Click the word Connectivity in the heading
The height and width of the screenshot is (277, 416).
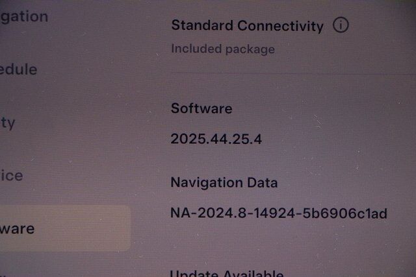280,26
